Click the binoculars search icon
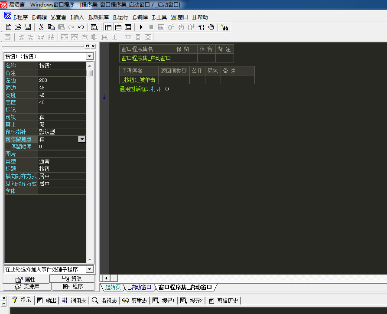 [224, 27]
